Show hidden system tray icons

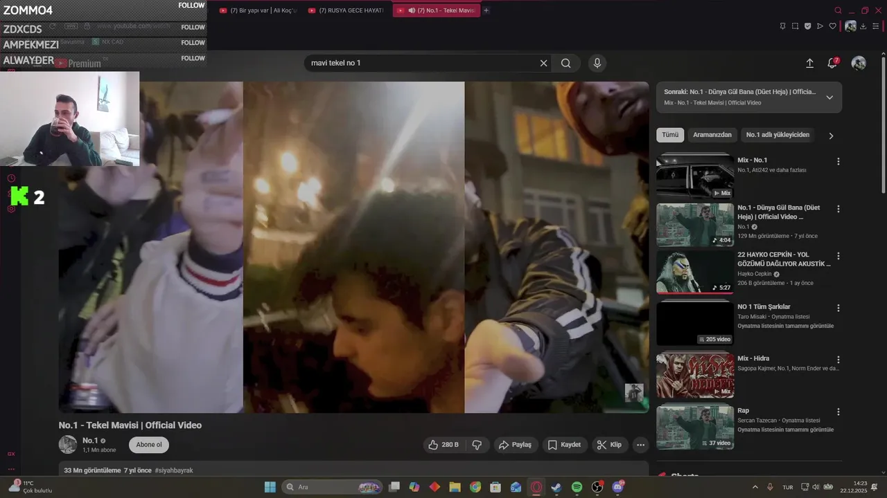pos(755,488)
